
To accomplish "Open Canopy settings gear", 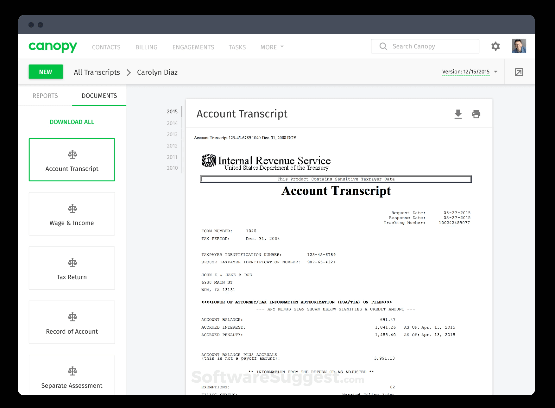I will [x=495, y=46].
